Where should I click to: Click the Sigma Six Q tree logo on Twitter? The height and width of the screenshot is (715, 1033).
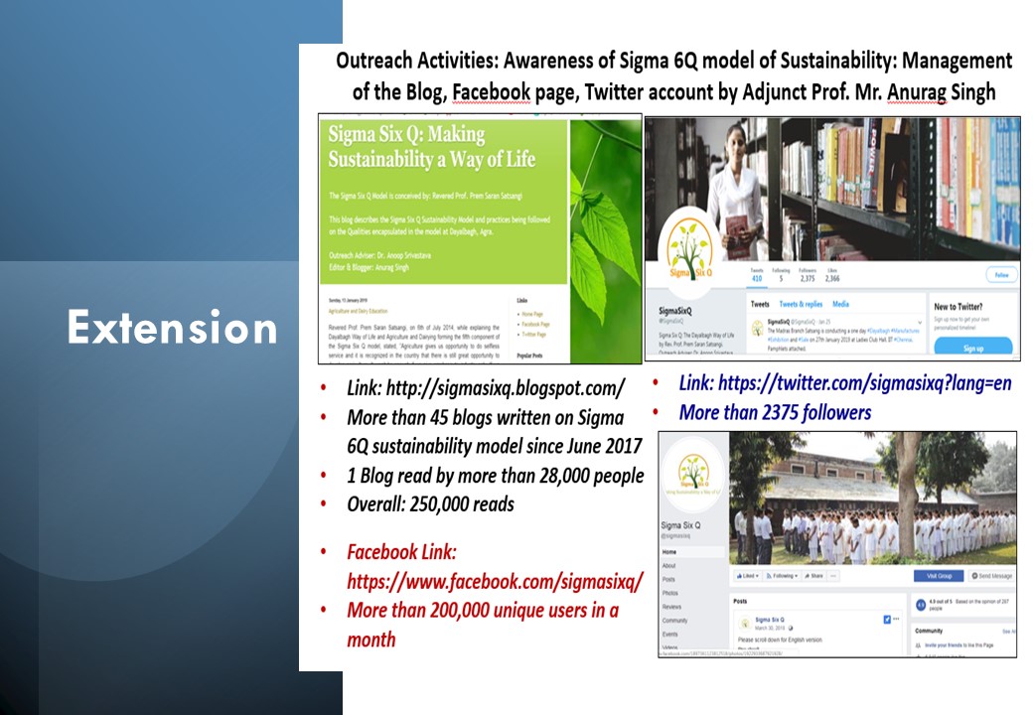pyautogui.click(x=689, y=249)
